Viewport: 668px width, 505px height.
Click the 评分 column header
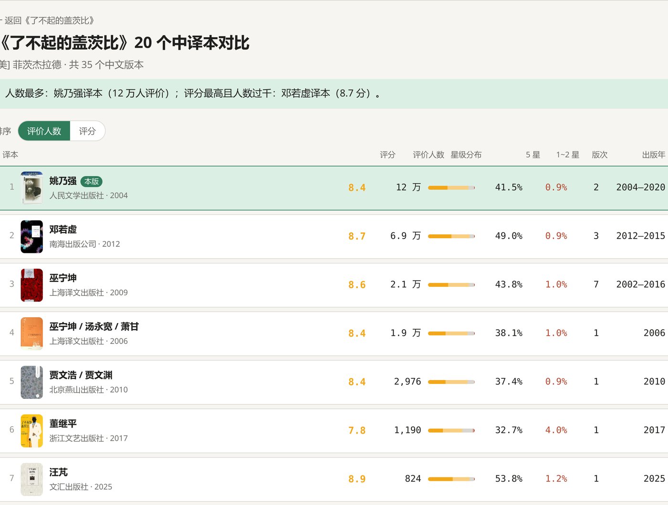point(387,155)
